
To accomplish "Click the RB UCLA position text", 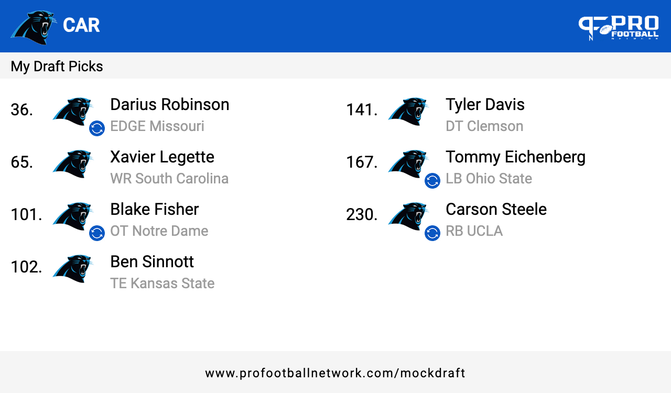I will tap(474, 231).
